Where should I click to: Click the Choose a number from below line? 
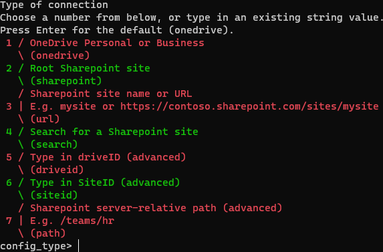coord(191,17)
